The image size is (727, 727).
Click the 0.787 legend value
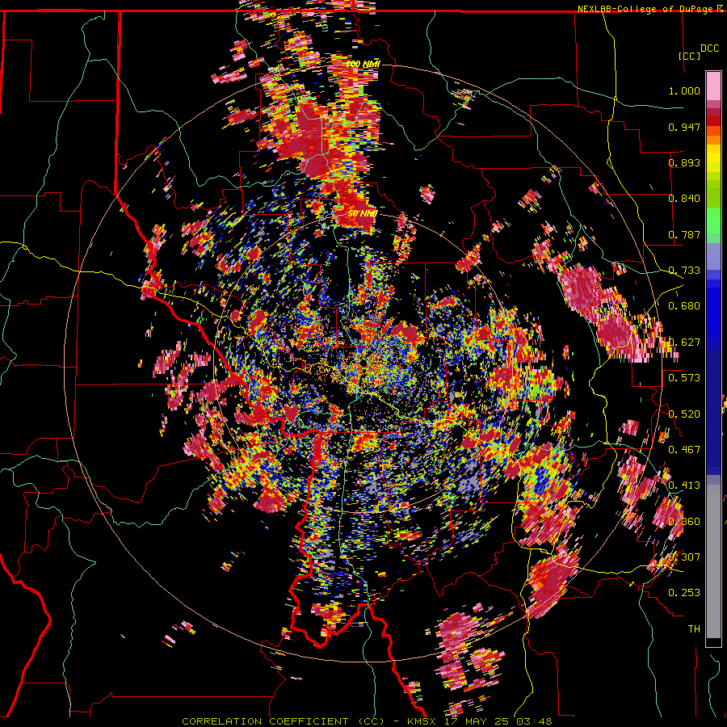coord(684,234)
